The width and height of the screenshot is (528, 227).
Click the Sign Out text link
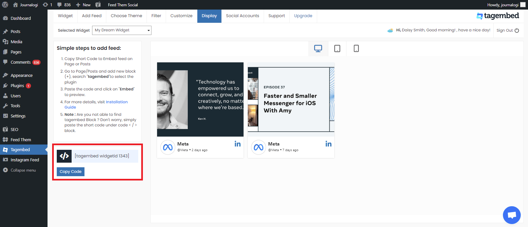(505, 30)
